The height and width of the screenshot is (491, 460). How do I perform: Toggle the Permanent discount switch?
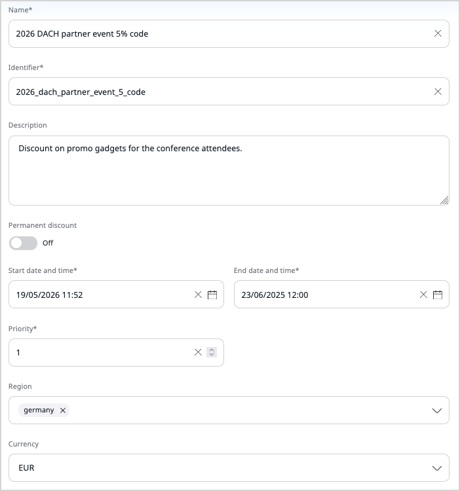[23, 243]
